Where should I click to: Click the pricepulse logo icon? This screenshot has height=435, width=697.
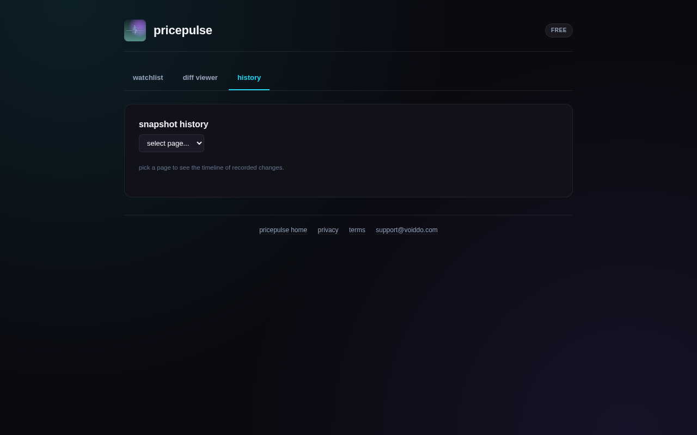[135, 30]
